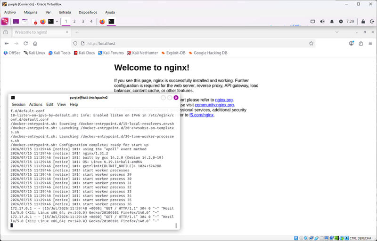The height and width of the screenshot is (241, 377).
Task: Open the Firefox extensions icon
Action: (361, 43)
